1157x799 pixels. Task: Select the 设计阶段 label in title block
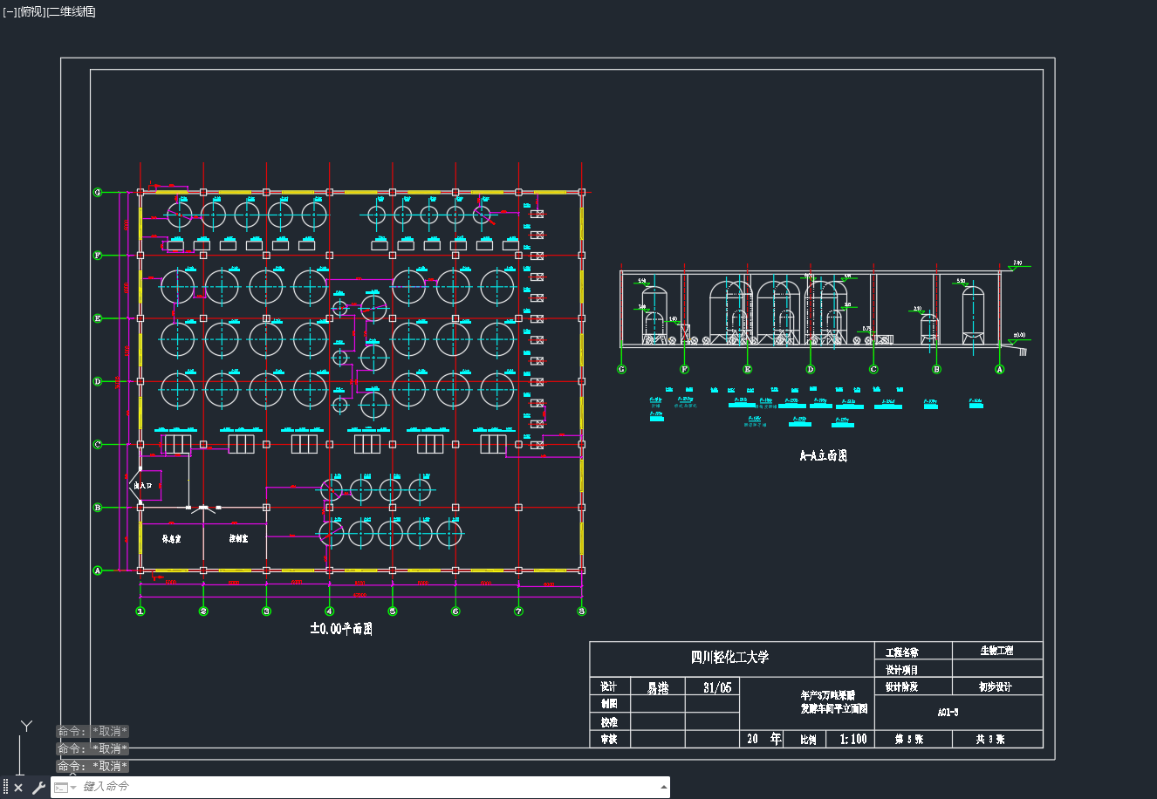901,687
